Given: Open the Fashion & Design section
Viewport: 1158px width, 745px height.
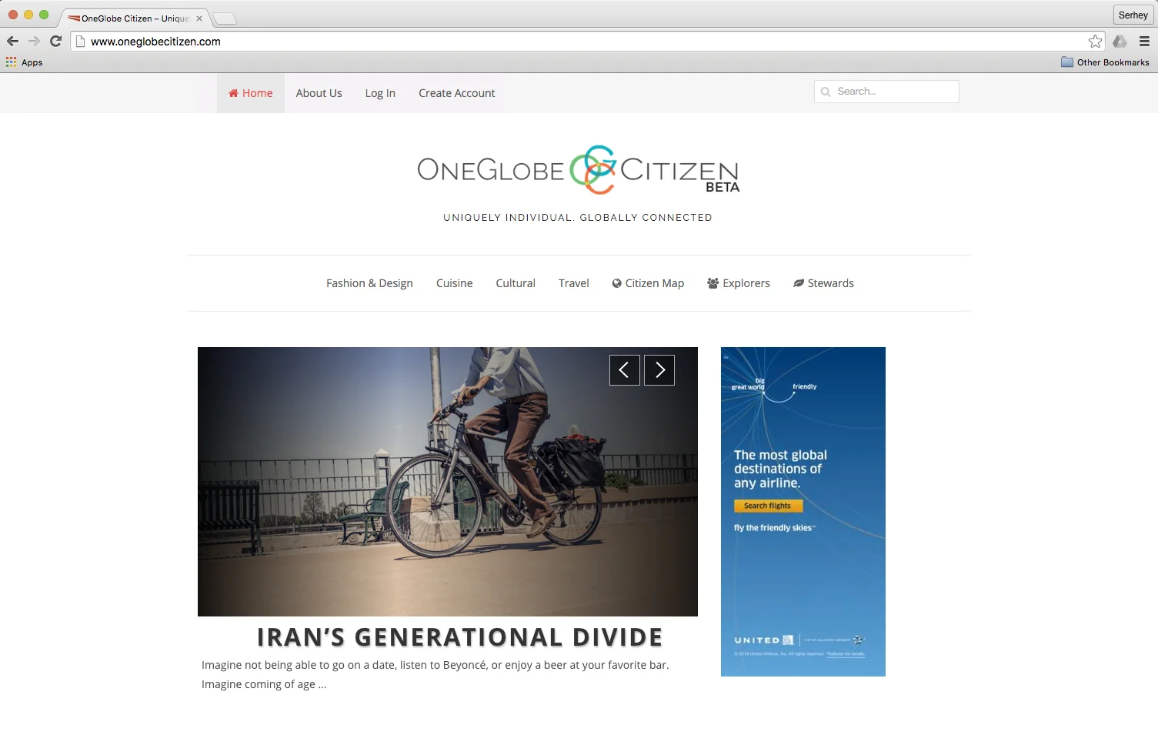Looking at the screenshot, I should coord(369,283).
